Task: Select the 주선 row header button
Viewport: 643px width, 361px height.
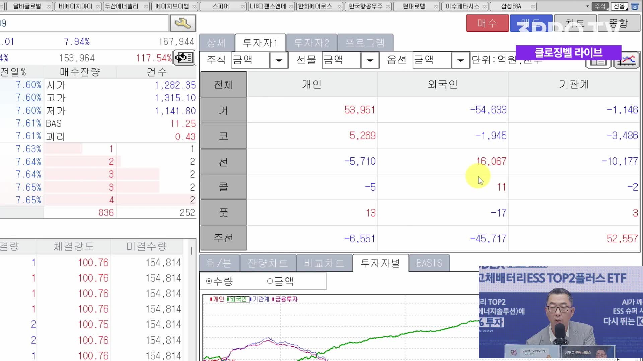Action: 224,238
